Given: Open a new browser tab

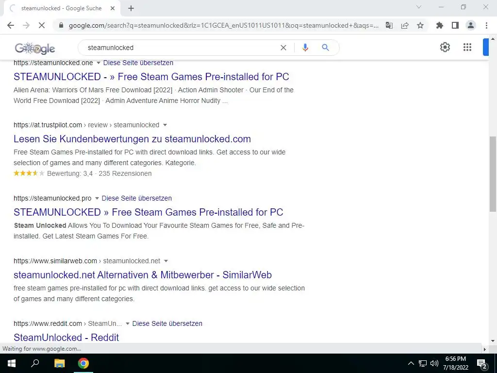Looking at the screenshot, I should click(131, 8).
